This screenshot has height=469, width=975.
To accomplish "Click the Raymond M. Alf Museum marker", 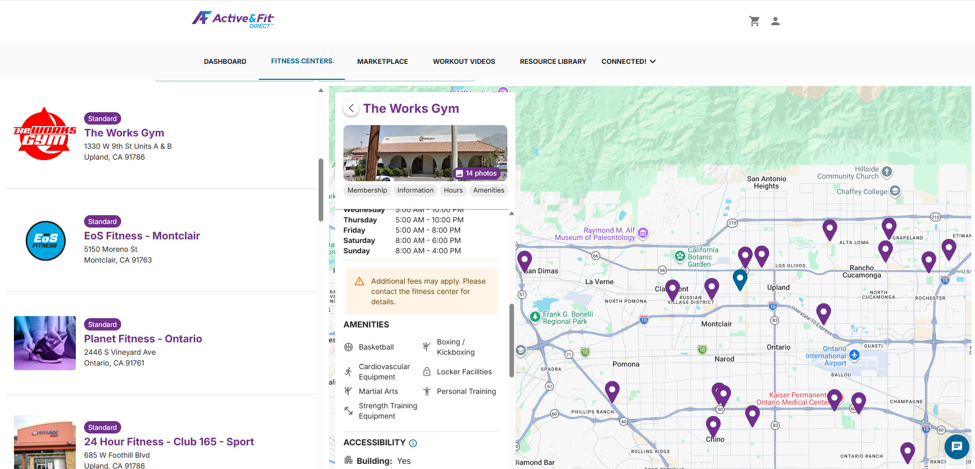I will 643,233.
